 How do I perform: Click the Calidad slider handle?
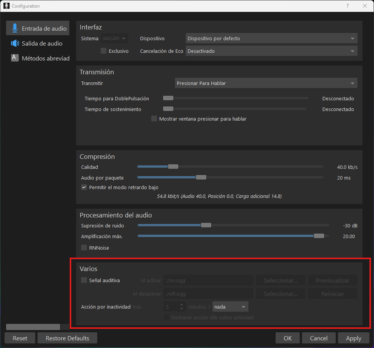pos(173,167)
